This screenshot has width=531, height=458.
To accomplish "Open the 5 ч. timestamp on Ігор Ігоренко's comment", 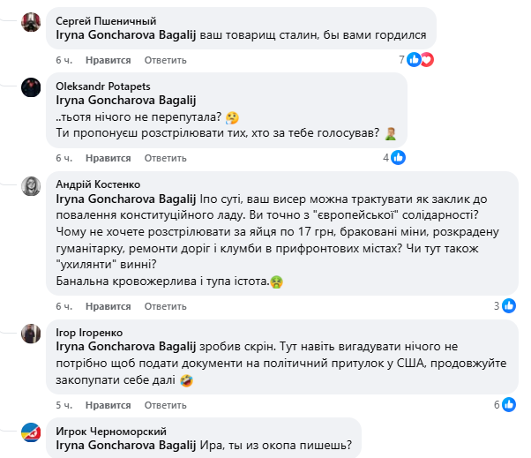I will pyautogui.click(x=64, y=404).
